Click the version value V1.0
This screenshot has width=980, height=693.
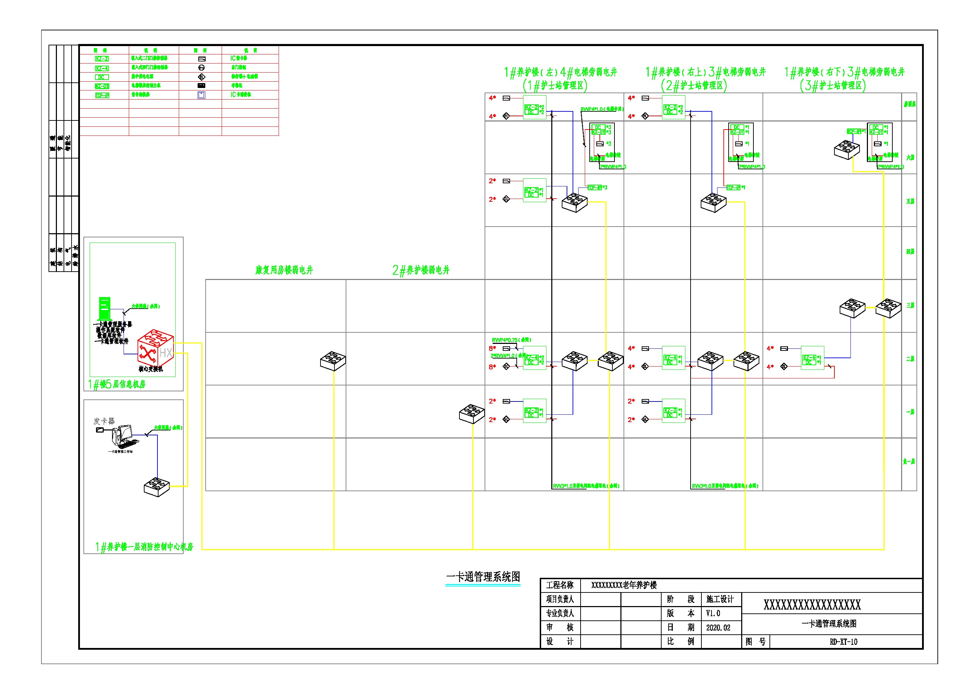tap(713, 613)
